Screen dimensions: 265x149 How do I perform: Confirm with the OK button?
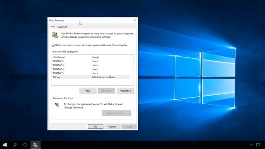point(96,127)
